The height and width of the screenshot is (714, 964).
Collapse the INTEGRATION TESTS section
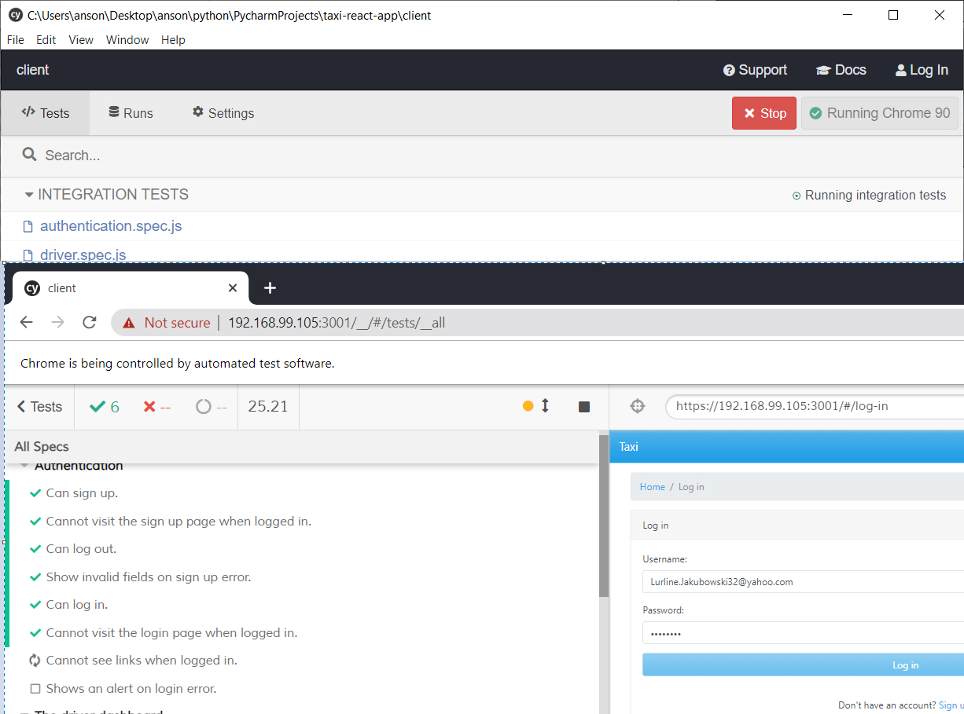coord(28,194)
